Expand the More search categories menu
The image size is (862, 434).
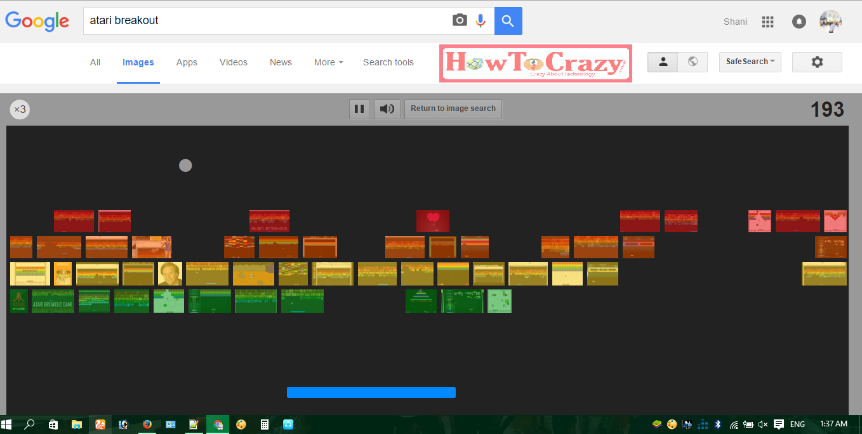(328, 62)
